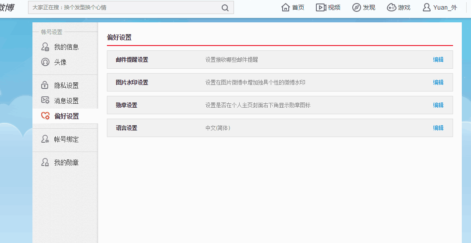Click the home house icon

point(286,7)
